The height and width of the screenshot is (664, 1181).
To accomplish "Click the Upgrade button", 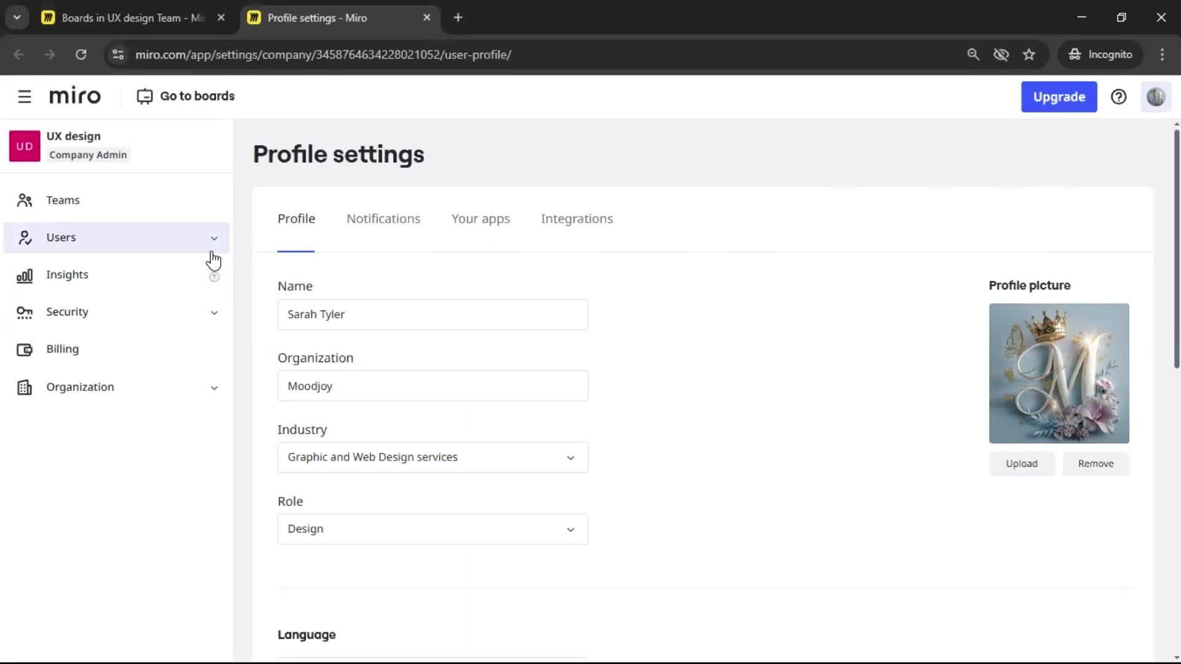I will [1059, 97].
